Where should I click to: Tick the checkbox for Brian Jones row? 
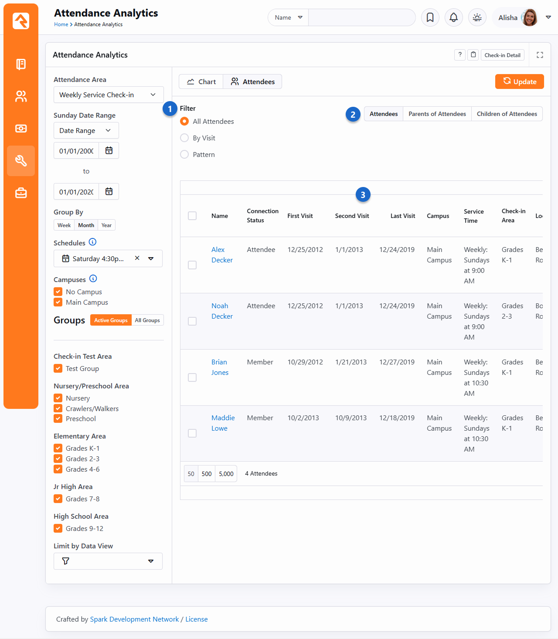[x=192, y=377]
